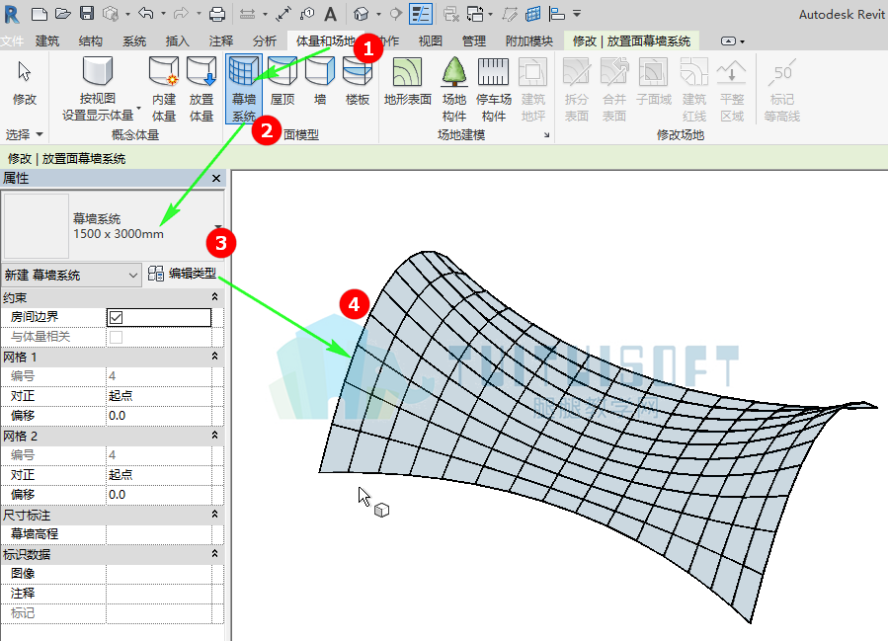Click the 修改 modify arrow button
This screenshot has height=641, width=888.
[25, 84]
